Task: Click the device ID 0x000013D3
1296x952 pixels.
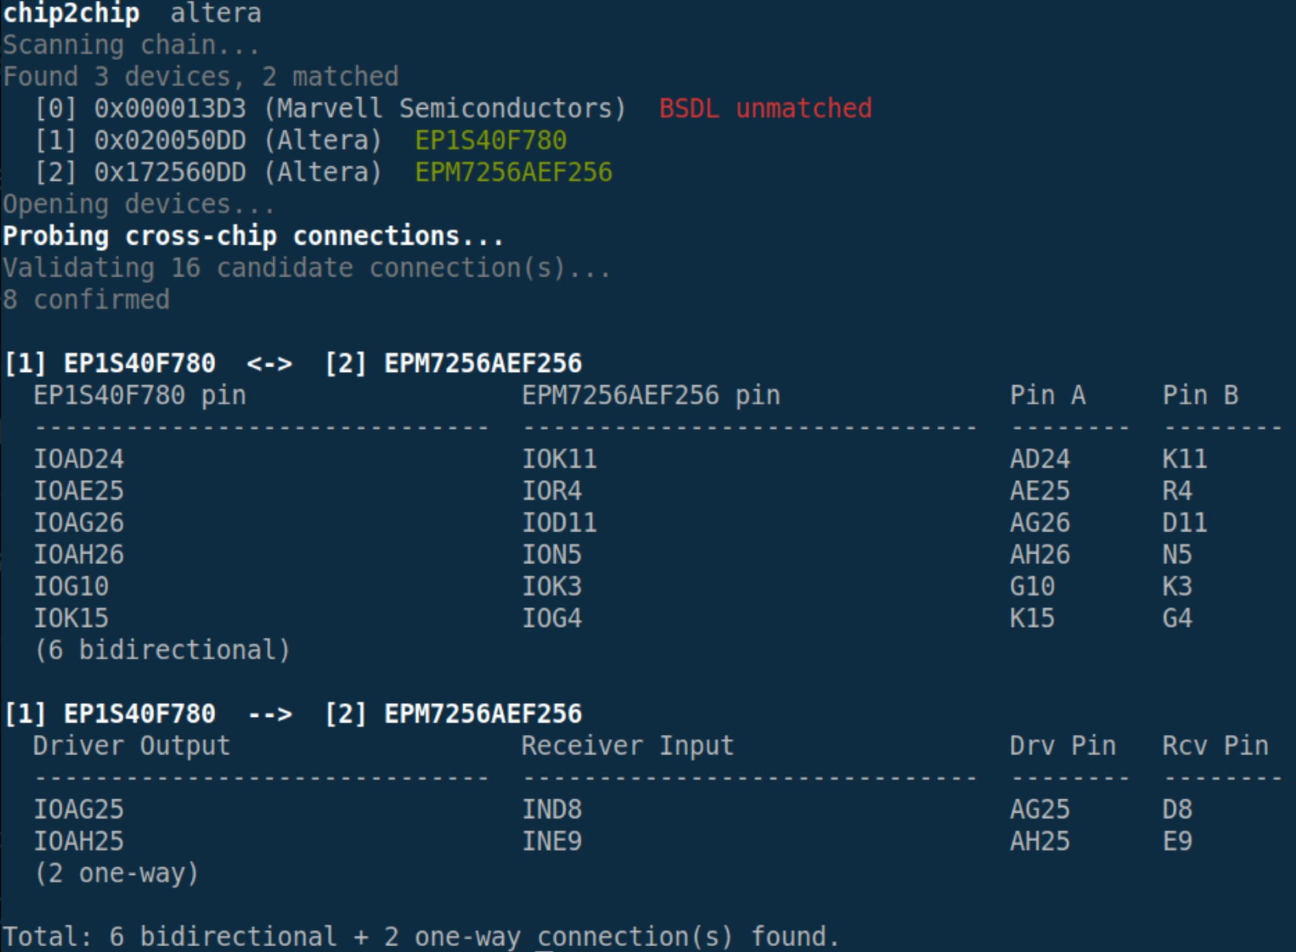Action: (x=170, y=108)
